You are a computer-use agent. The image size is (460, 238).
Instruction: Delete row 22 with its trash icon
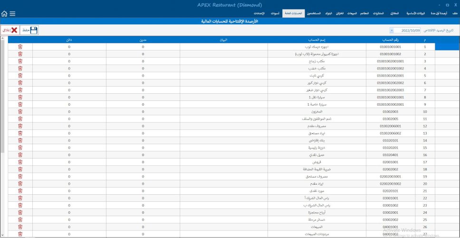[20, 198]
